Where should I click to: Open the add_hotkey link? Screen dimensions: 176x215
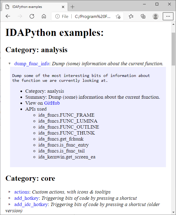(26, 198)
